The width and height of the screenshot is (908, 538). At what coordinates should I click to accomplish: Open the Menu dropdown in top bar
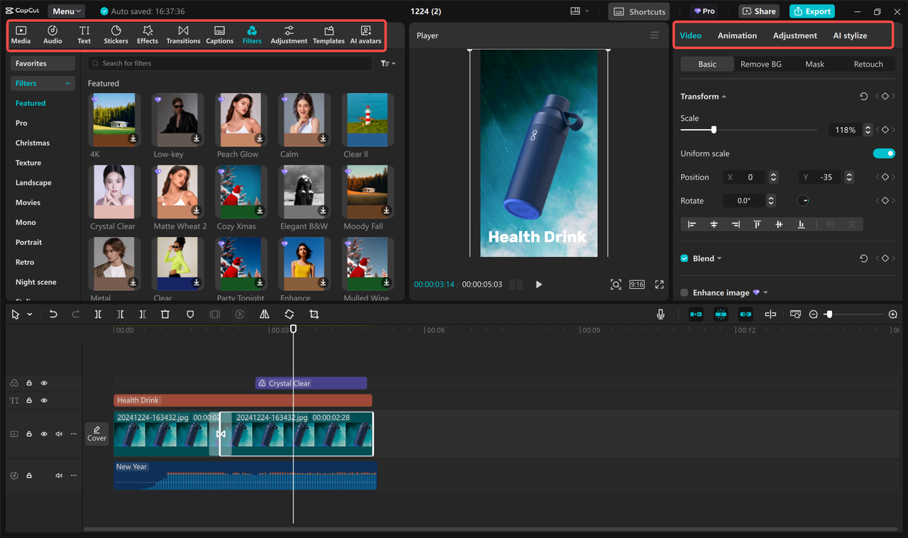[66, 11]
